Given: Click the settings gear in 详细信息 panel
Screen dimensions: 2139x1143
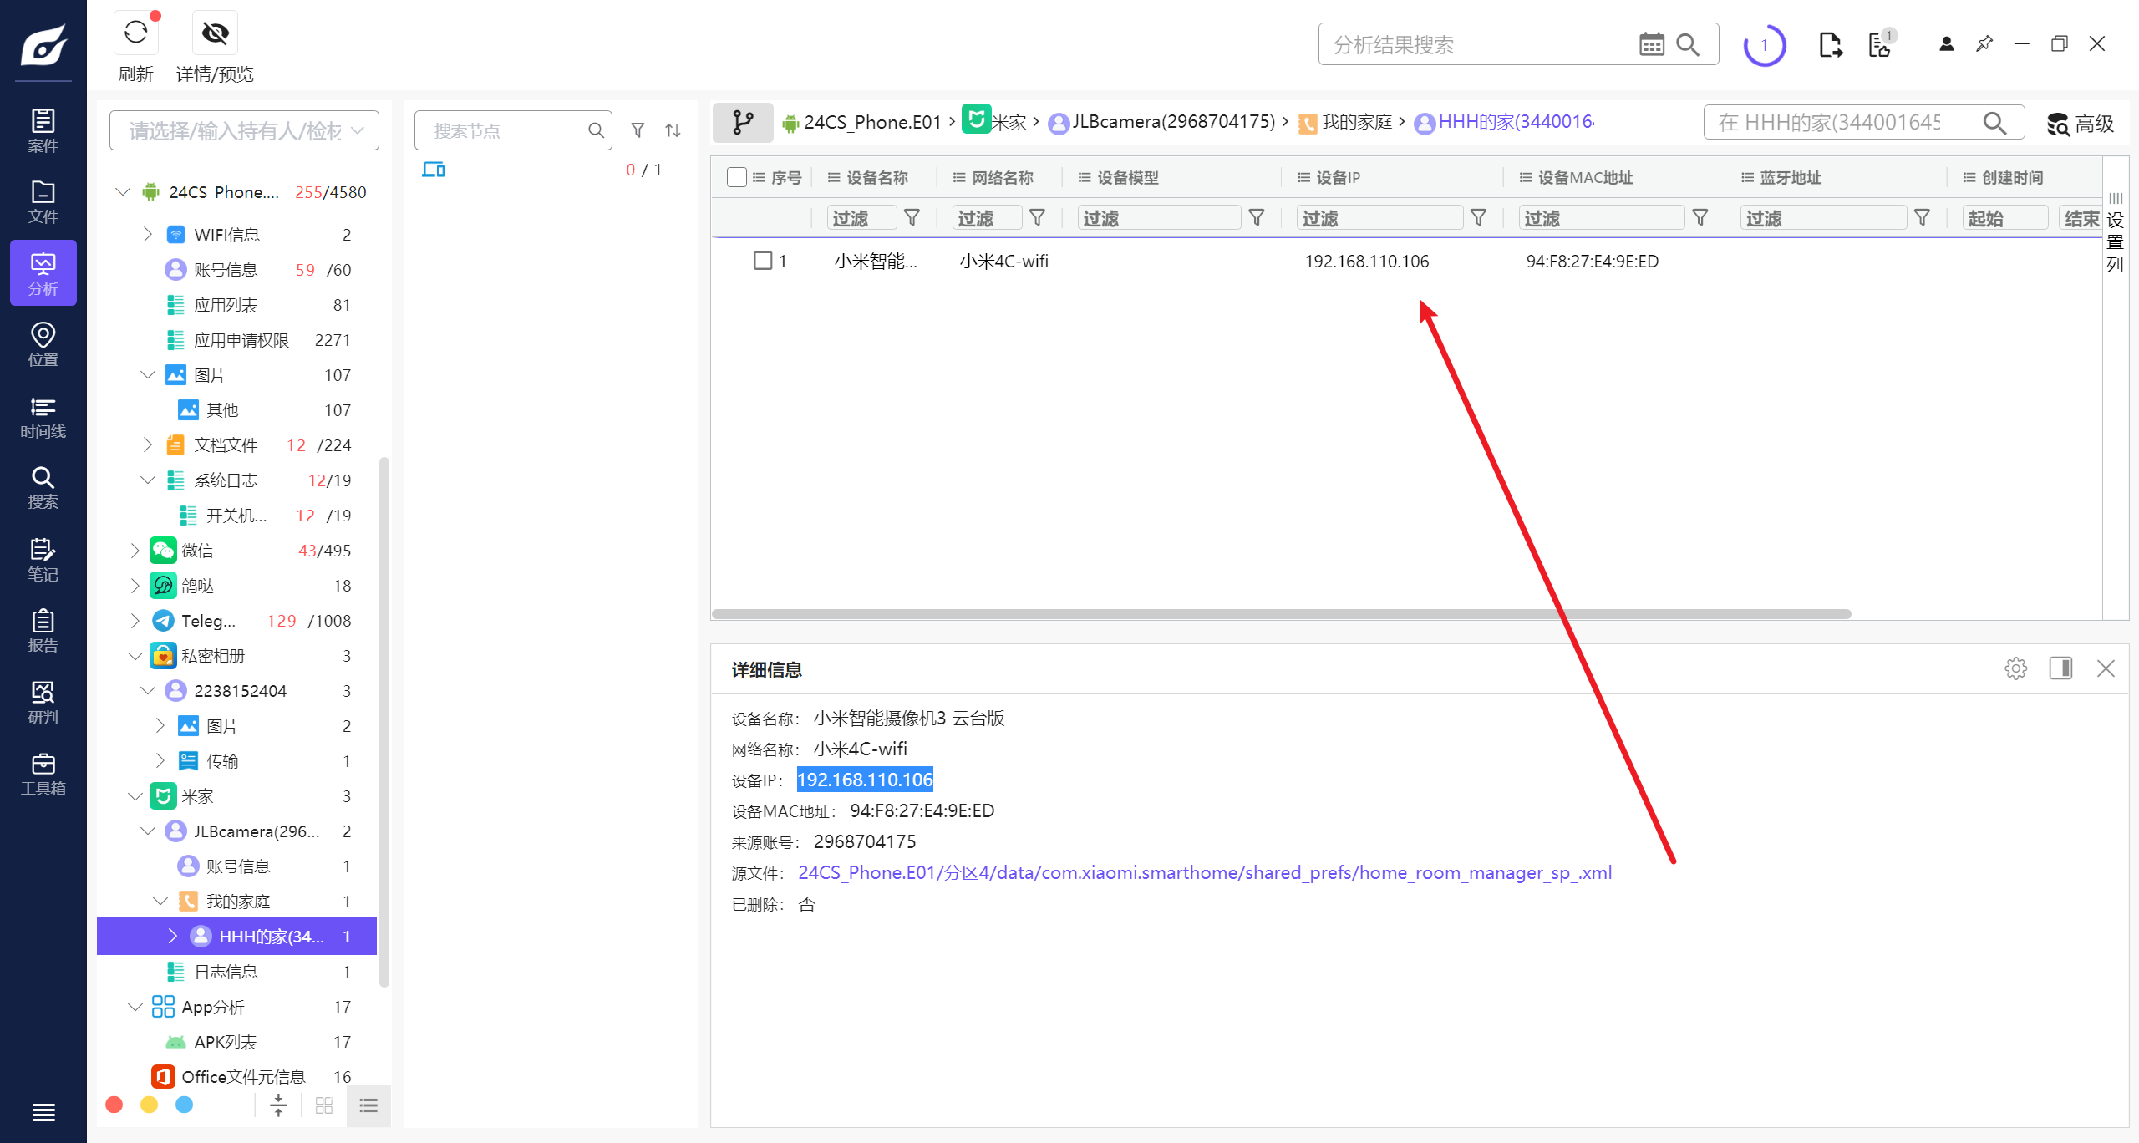Looking at the screenshot, I should [x=2015, y=668].
